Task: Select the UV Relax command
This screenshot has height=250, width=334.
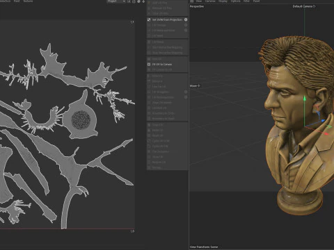Action: [x=158, y=35]
